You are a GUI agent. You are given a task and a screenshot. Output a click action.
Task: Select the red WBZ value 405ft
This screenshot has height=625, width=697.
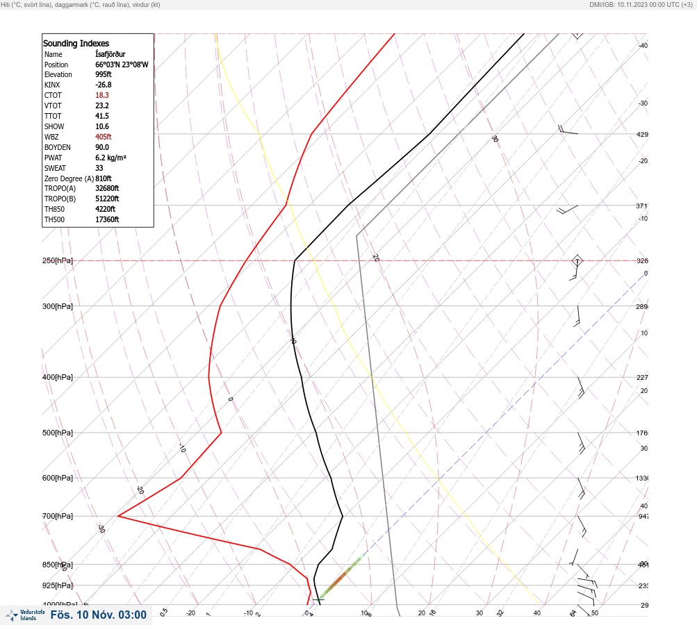104,137
